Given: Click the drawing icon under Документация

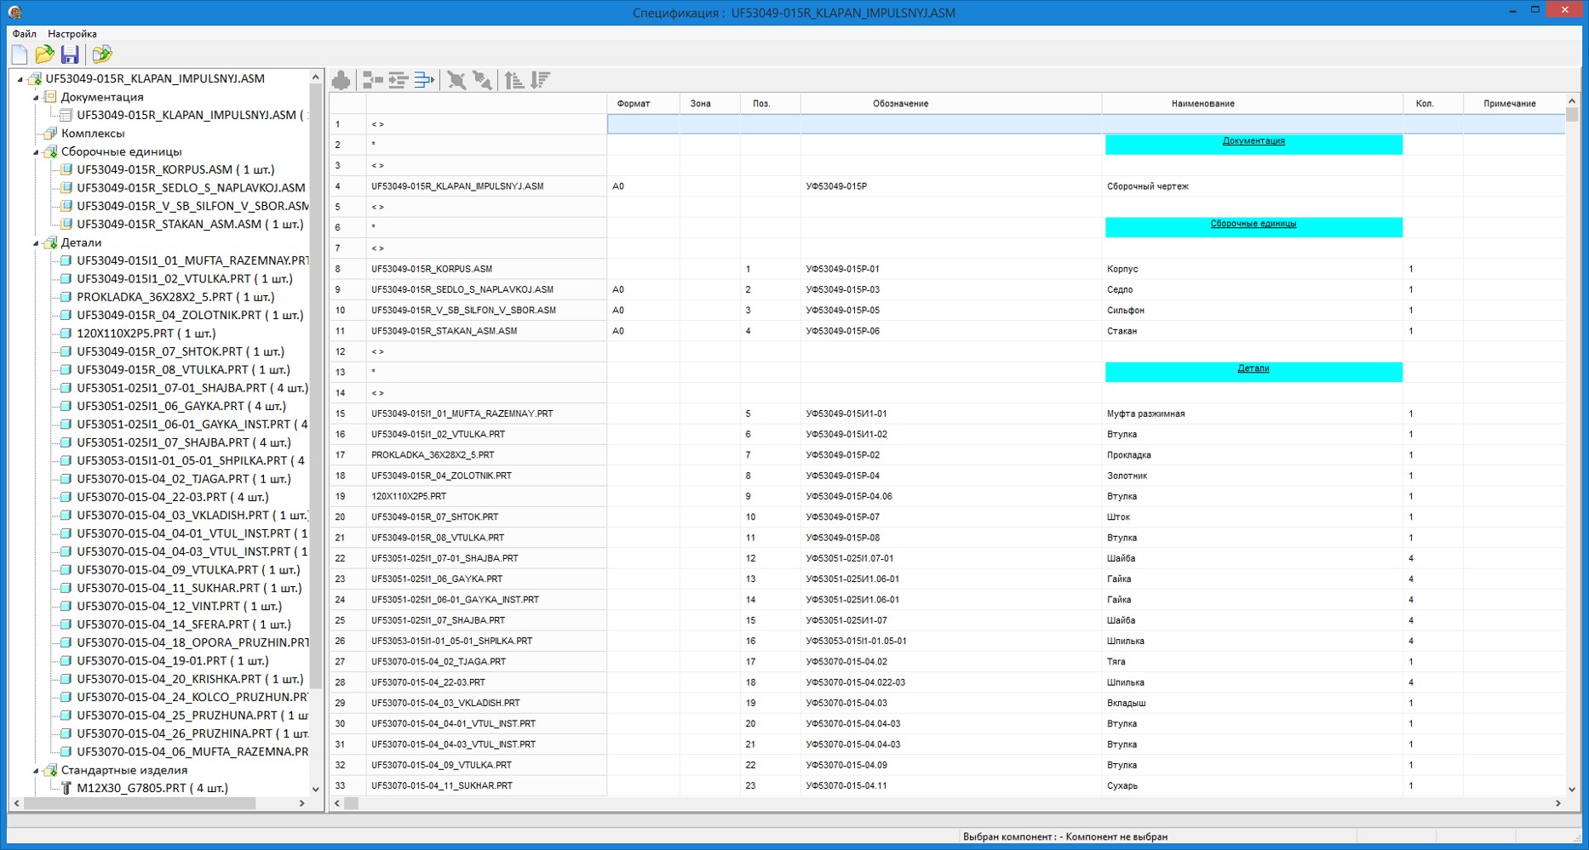Looking at the screenshot, I should point(66,115).
